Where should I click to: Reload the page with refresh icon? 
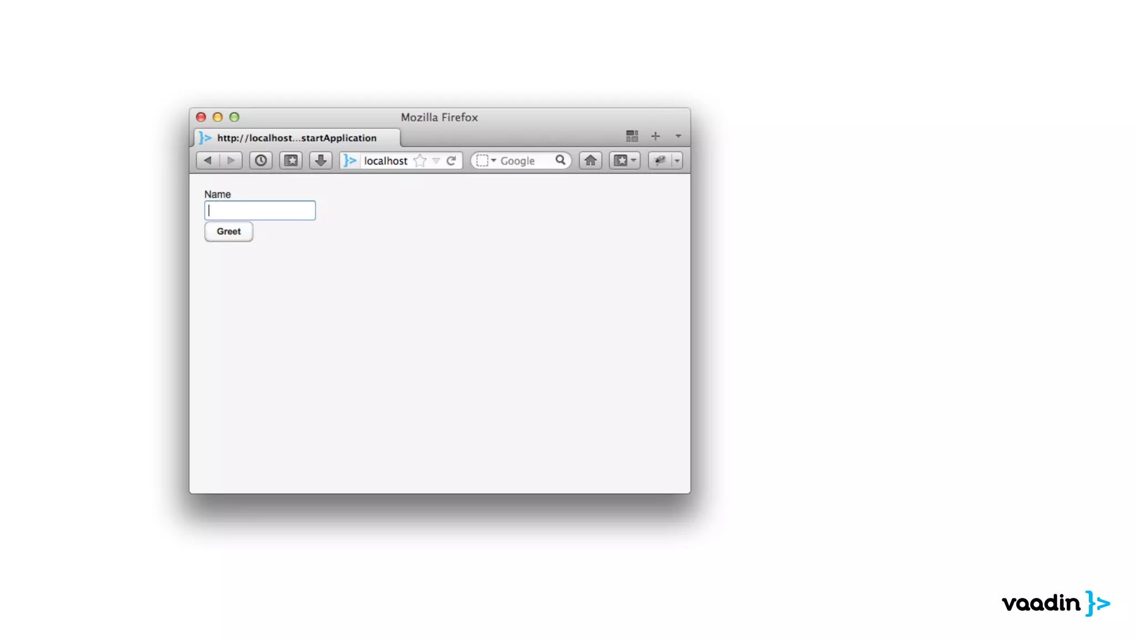(452, 161)
